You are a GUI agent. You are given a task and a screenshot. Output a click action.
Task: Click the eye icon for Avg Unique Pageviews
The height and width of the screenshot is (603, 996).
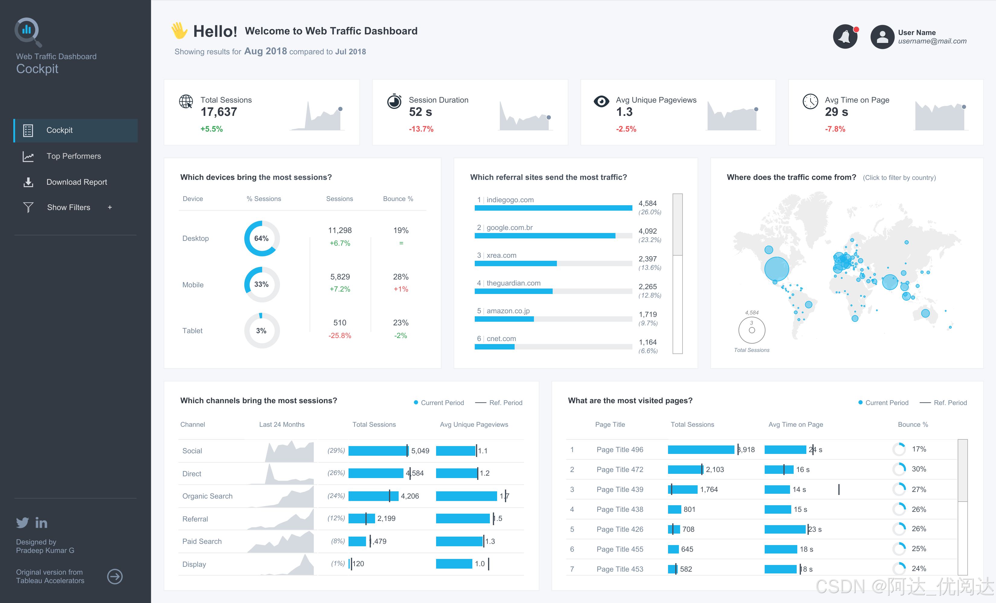coord(601,101)
